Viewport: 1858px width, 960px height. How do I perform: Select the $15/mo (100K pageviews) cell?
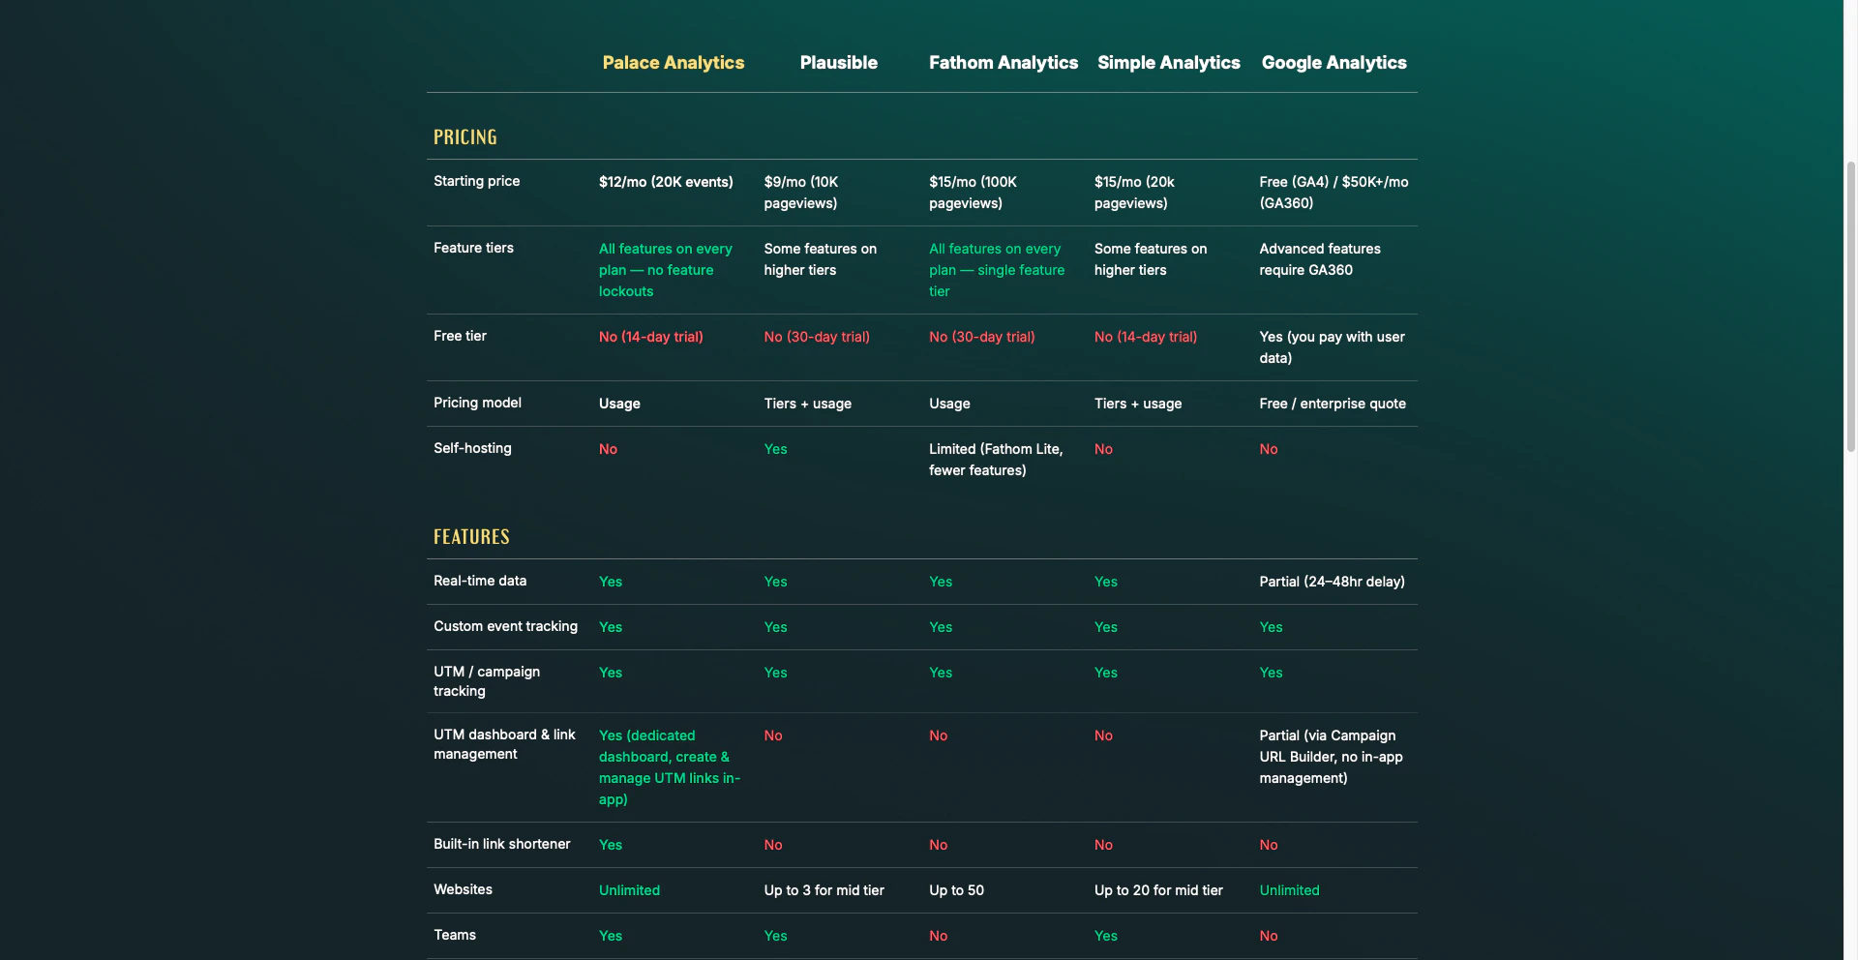point(973,193)
